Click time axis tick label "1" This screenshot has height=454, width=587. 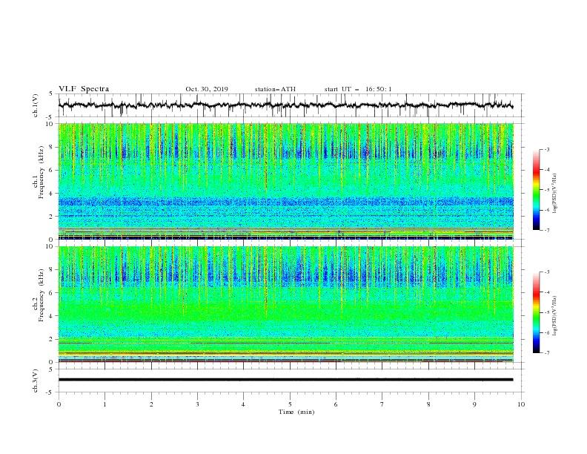[105, 404]
